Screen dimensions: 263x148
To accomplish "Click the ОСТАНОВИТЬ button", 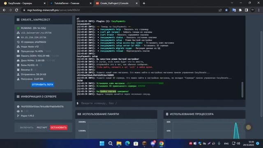I will coord(58,127).
